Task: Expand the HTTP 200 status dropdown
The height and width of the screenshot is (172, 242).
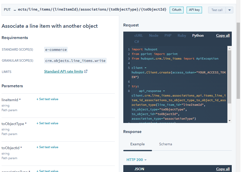Action: coord(136,159)
